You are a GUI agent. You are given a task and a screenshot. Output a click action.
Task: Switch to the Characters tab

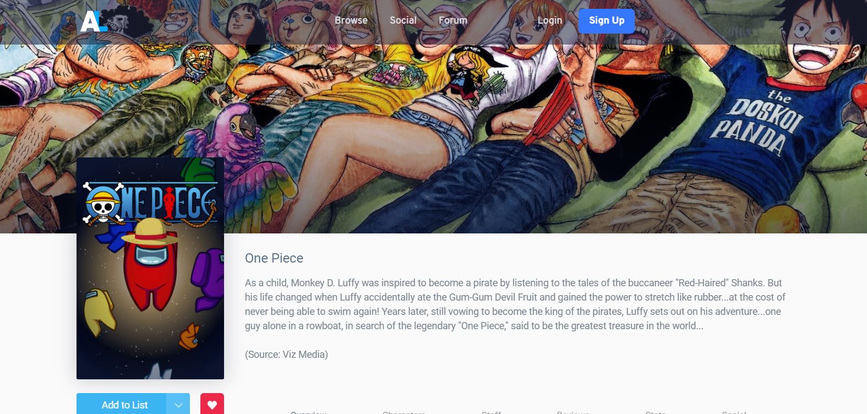[x=404, y=412]
